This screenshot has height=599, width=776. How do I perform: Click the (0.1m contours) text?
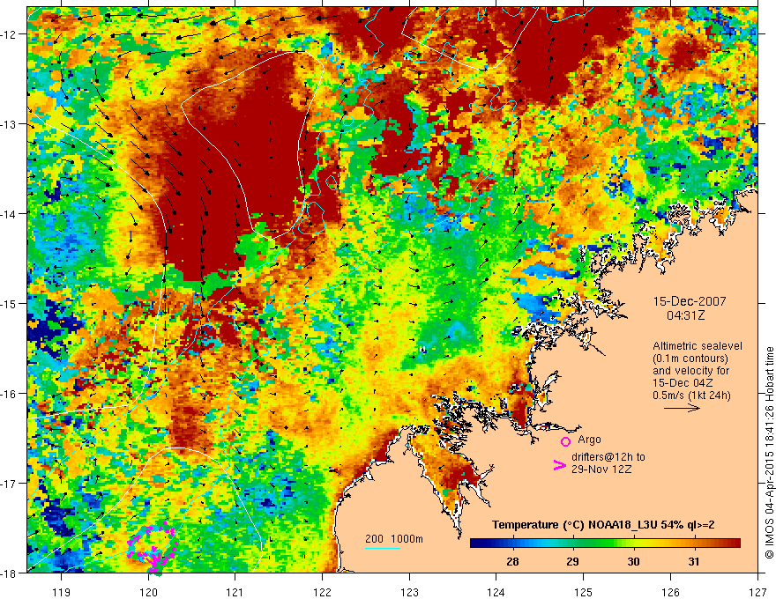pos(690,359)
